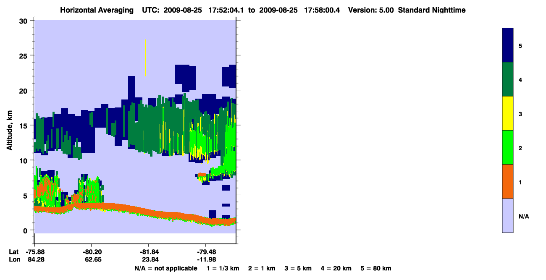546x280 pixels.
Task: Click longitude value 84.28
Action: (x=36, y=259)
